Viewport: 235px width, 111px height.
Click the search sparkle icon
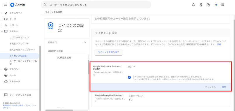(x=45, y=5)
